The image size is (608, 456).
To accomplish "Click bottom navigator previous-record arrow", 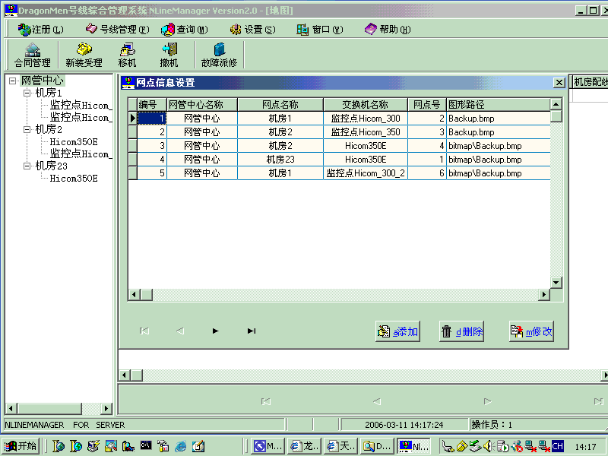I will (x=376, y=401).
